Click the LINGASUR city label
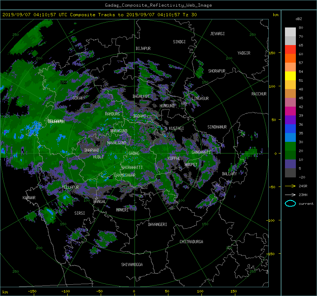The width and height of the screenshot is (317, 296). [x=200, y=99]
